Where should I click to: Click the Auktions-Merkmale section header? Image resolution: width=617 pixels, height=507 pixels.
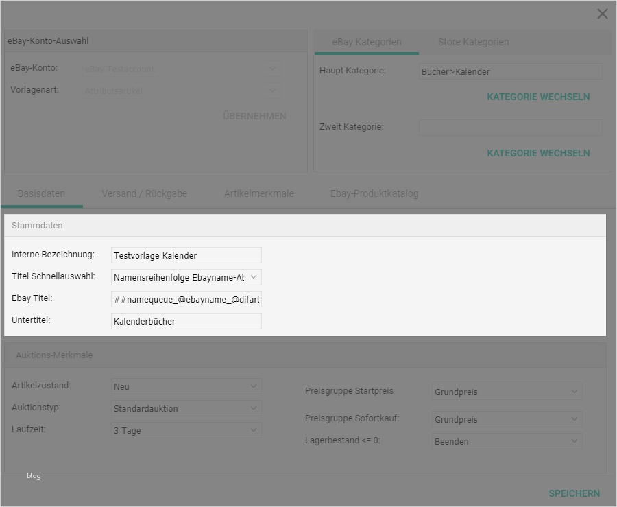pos(305,355)
